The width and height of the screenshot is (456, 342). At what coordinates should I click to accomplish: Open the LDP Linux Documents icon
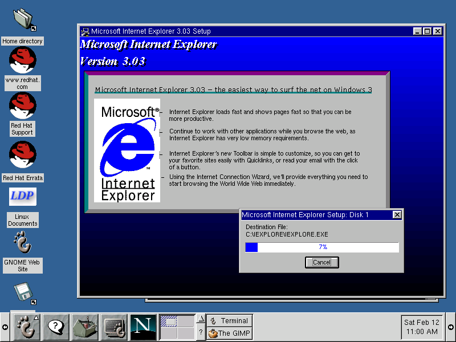23,196
